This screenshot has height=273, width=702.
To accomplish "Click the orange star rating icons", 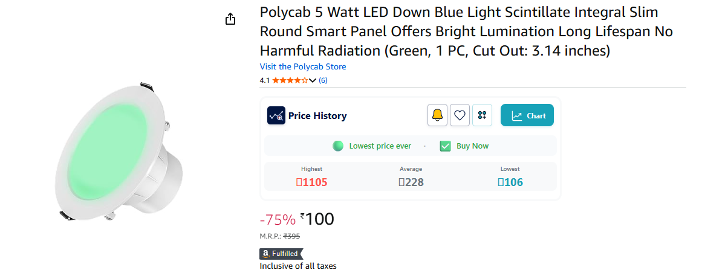I will [290, 80].
